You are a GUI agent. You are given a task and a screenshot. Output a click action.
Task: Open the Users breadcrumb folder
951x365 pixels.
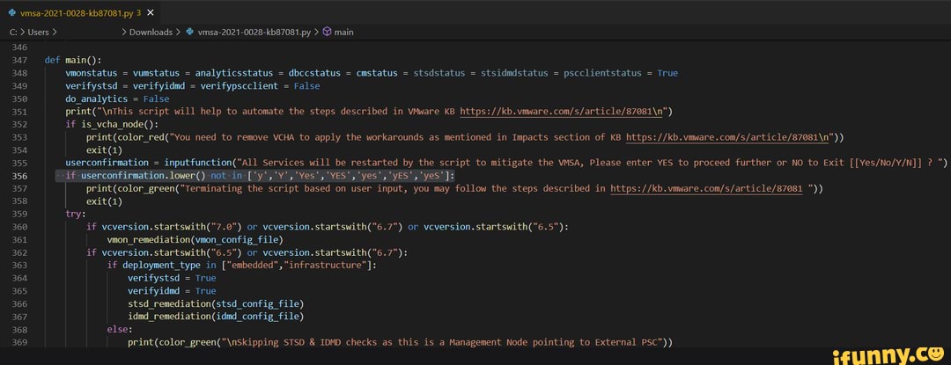pyautogui.click(x=38, y=33)
